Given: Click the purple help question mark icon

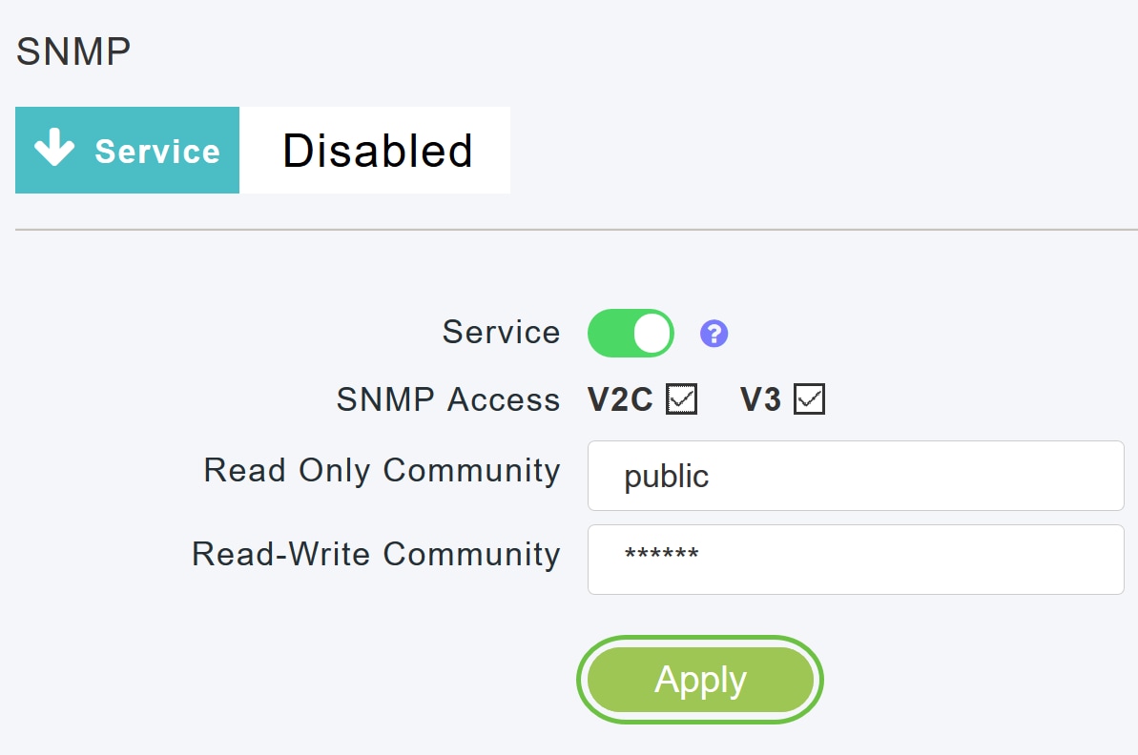Looking at the screenshot, I should tap(714, 334).
